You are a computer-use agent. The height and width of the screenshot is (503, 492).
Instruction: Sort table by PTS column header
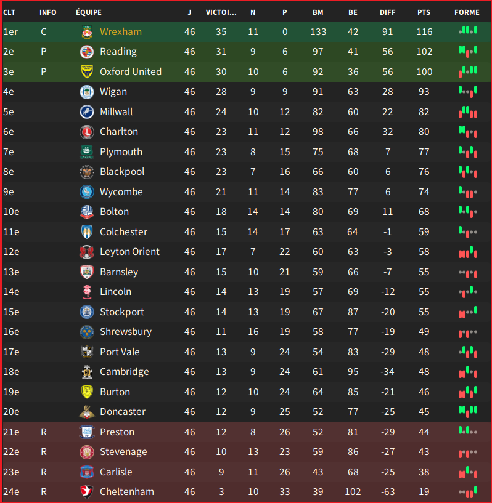(424, 12)
